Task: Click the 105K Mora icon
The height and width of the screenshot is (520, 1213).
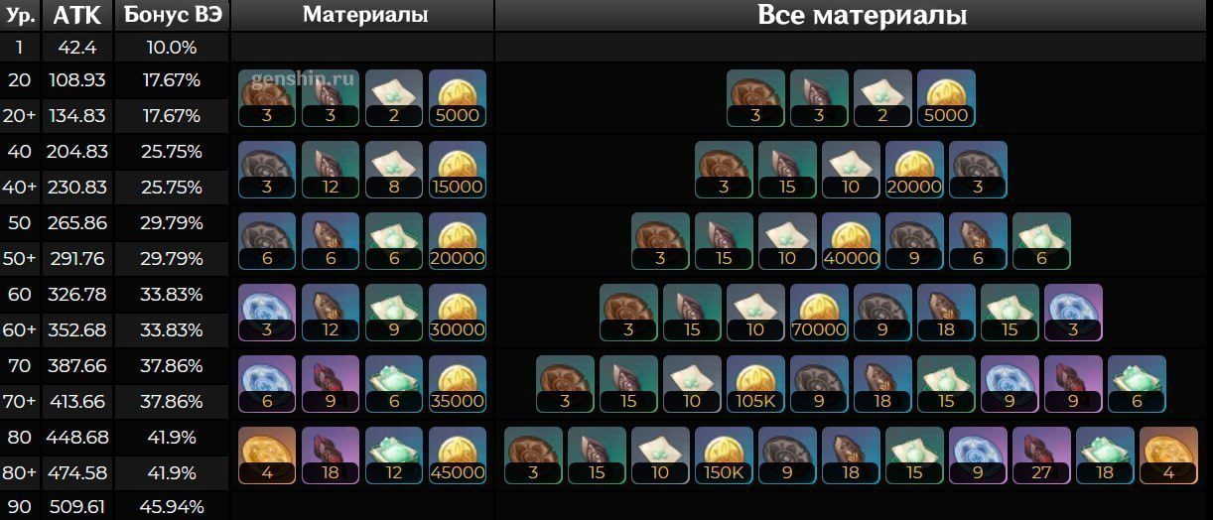Action: 755,384
